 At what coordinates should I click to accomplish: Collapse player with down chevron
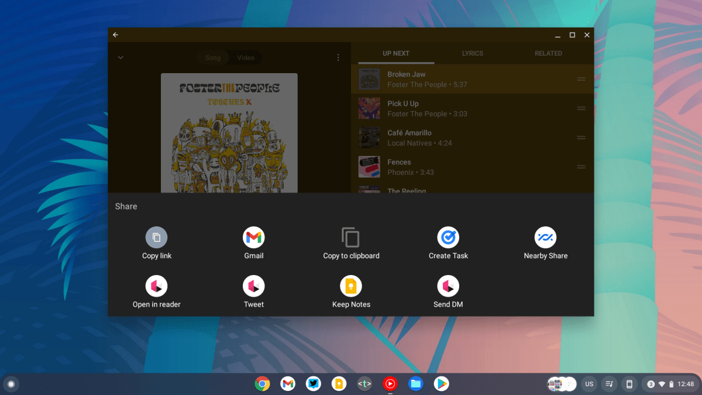[121, 57]
